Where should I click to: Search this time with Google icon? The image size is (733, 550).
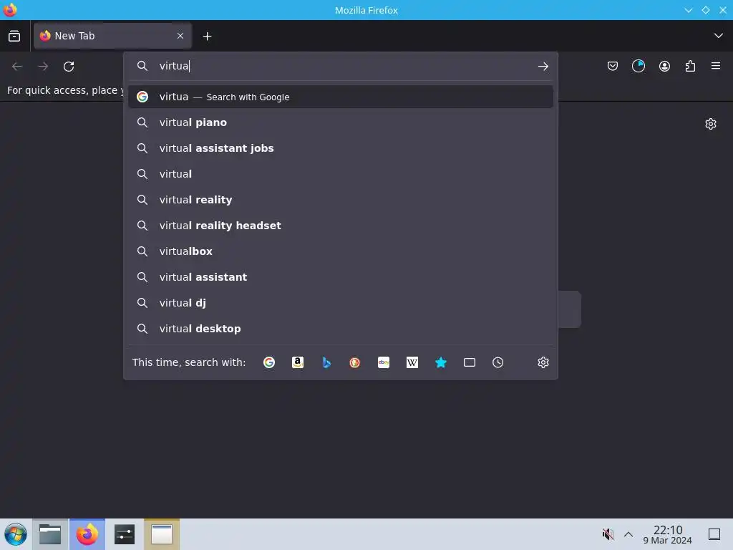coord(269,362)
